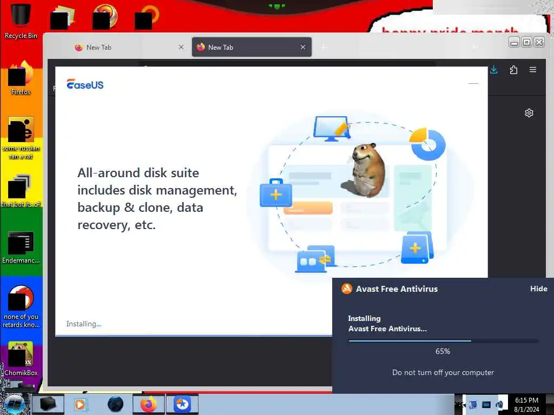
Task: Click the 'Installing...' status text in EaseUS
Action: click(84, 324)
